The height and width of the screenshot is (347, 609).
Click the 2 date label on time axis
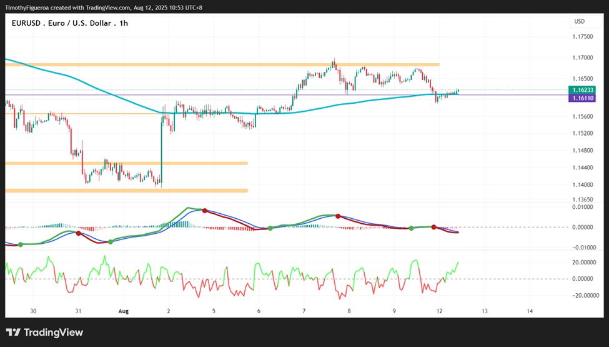tap(169, 311)
